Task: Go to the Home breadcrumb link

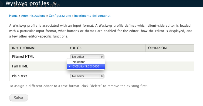Action: 13,16
